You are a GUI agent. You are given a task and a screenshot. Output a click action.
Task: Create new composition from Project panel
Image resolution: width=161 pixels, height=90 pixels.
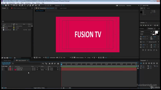(7, 58)
